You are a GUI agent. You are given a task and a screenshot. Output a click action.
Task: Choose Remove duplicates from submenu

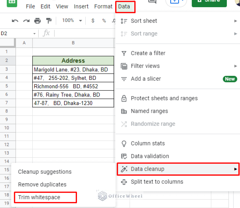pyautogui.click(x=42, y=185)
